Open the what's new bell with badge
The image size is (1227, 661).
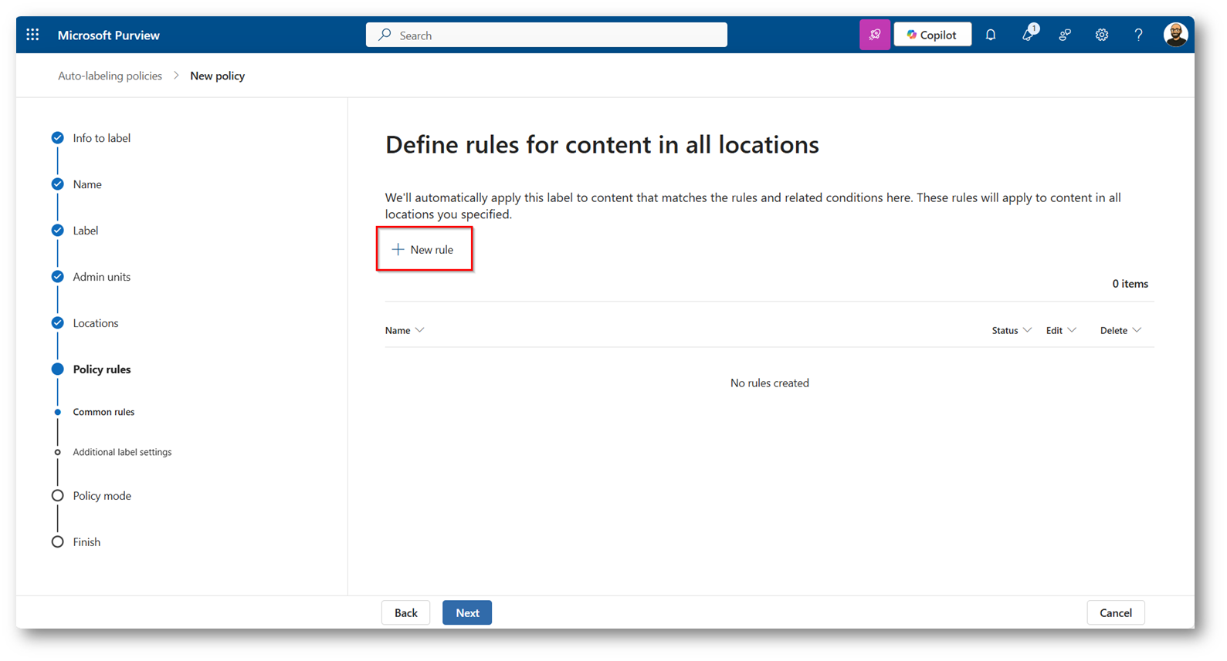point(1028,35)
